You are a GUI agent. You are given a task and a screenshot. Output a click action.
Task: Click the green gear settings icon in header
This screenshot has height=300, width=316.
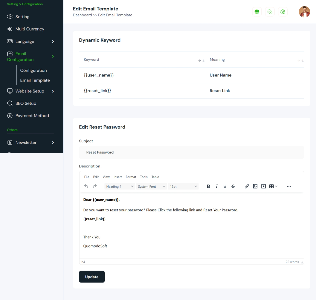283,12
